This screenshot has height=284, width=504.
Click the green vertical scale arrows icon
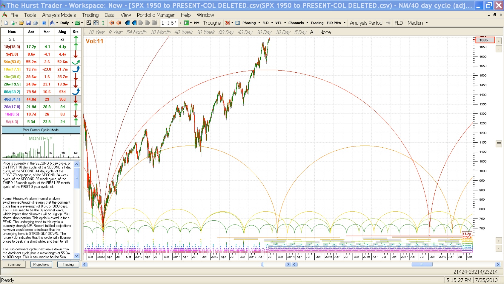click(103, 23)
